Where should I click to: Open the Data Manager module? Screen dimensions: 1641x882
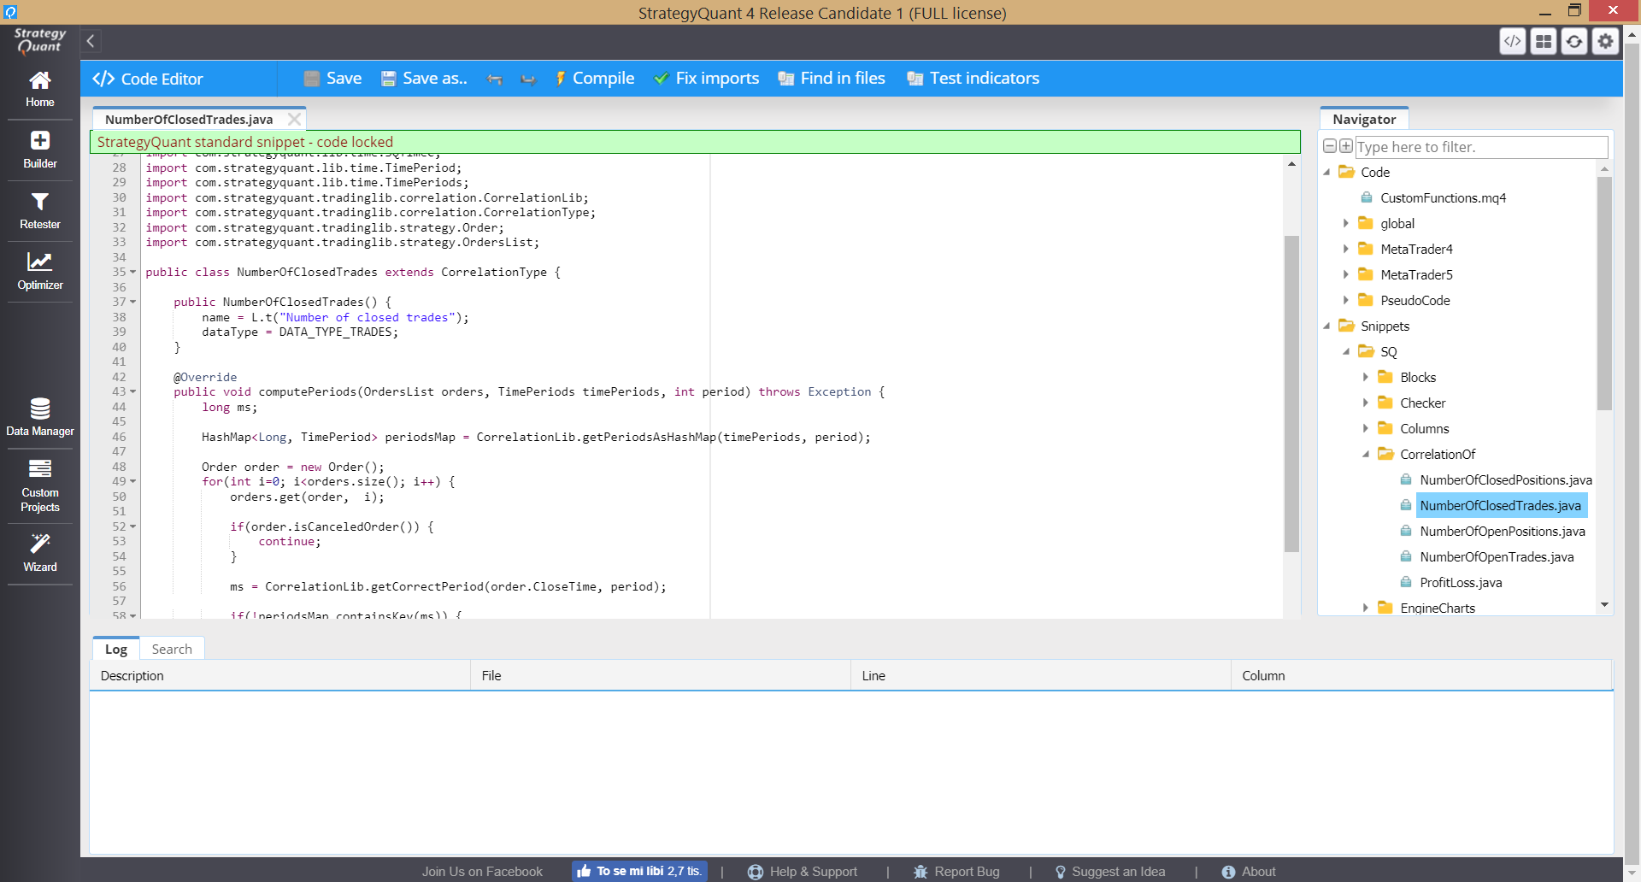pyautogui.click(x=40, y=417)
